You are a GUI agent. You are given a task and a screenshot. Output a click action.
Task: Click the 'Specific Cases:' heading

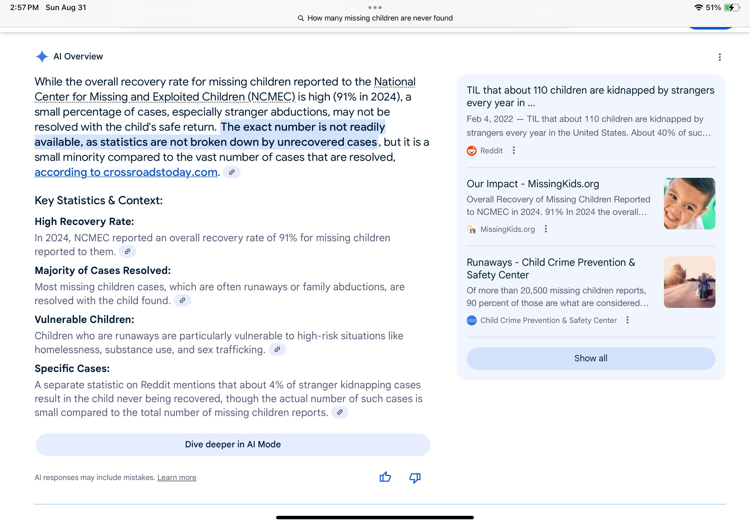[x=72, y=368]
